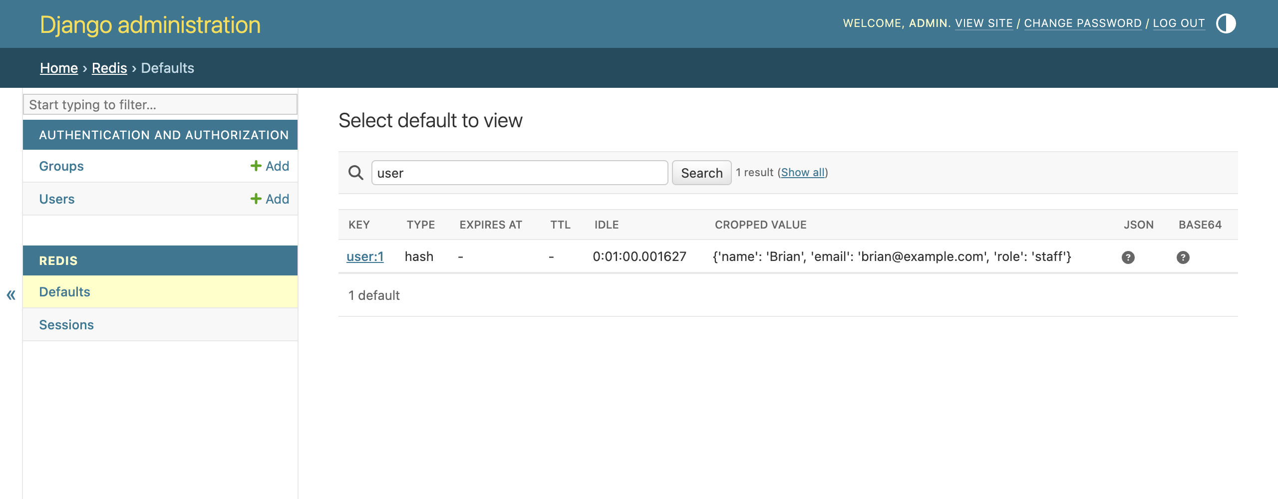Select Defaults in the Redis section

[65, 291]
